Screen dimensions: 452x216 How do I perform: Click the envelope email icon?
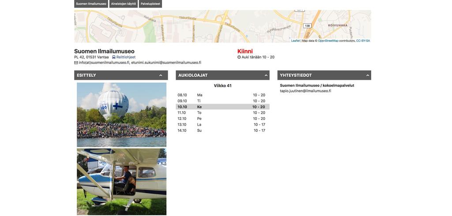pos(76,63)
